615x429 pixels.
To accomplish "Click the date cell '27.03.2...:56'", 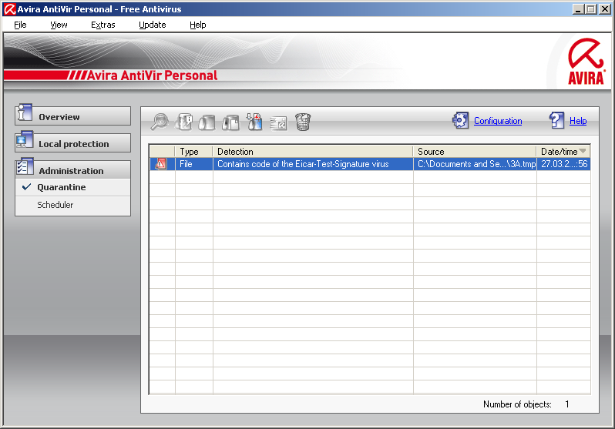I will coord(563,164).
